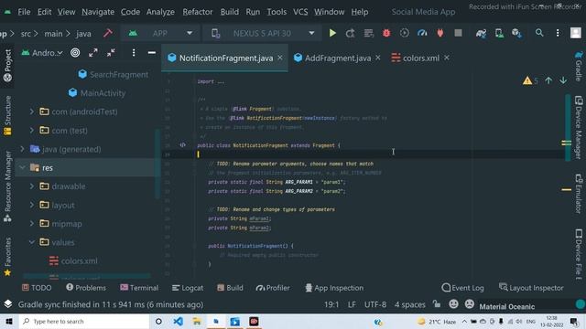586x329 pixels.
Task: Attach Debugger to Android Process icon
Action: 440,33
